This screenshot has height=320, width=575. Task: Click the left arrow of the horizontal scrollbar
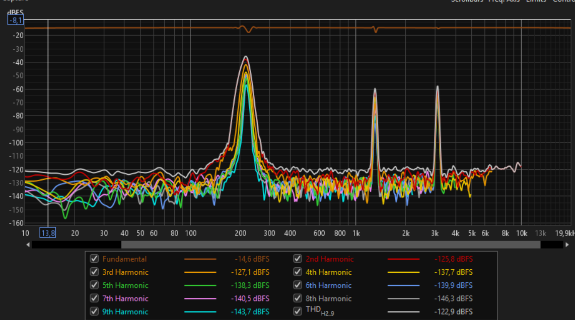pyautogui.click(x=28, y=245)
